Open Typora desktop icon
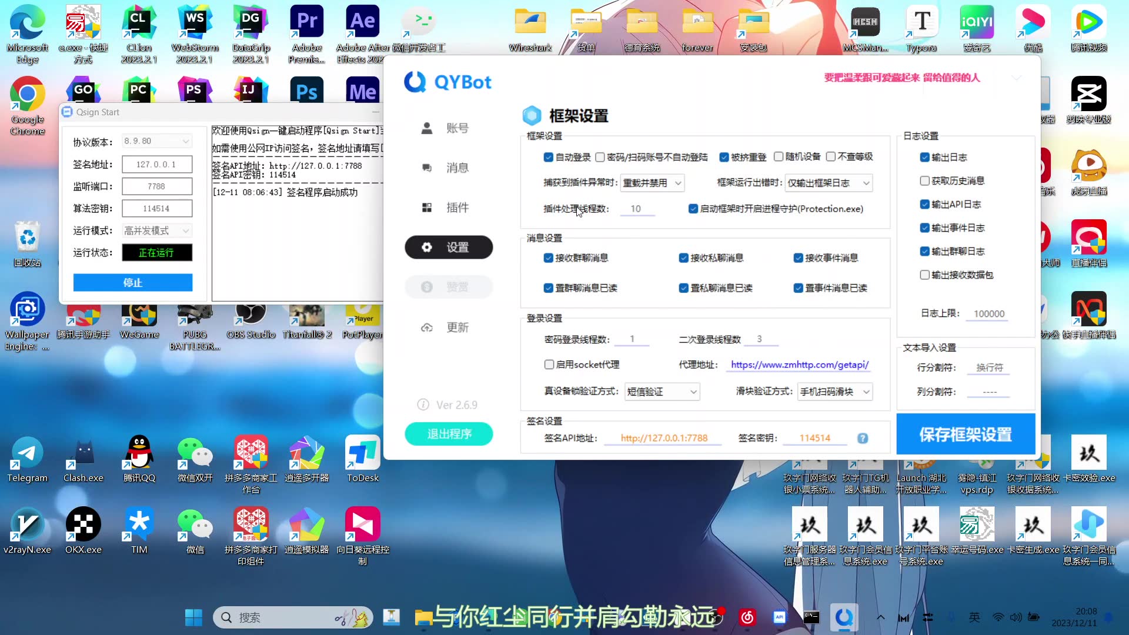 (x=921, y=29)
